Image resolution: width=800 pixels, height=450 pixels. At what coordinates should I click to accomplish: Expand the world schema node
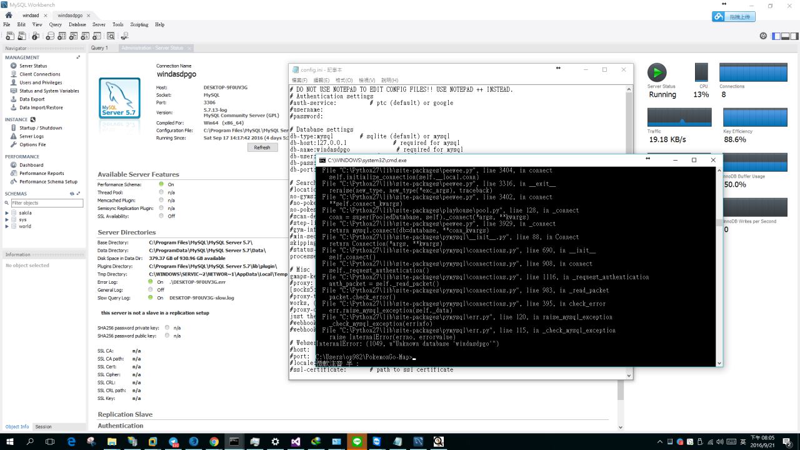[x=7, y=226]
